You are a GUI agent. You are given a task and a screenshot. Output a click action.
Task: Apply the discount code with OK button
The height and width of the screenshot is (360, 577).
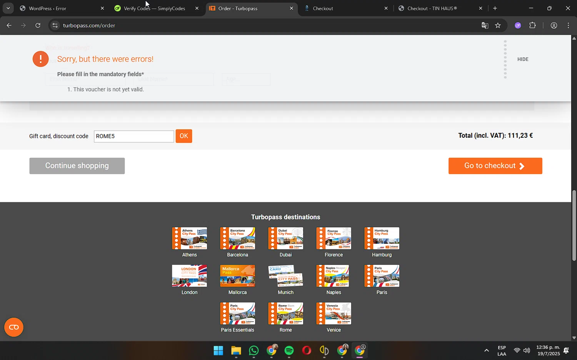(184, 136)
